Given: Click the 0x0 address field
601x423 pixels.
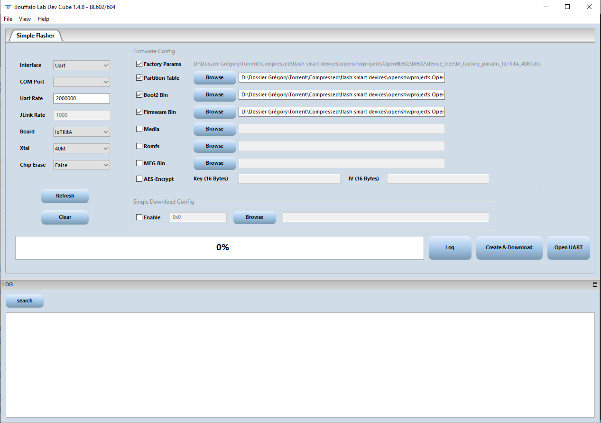Looking at the screenshot, I should click(198, 217).
